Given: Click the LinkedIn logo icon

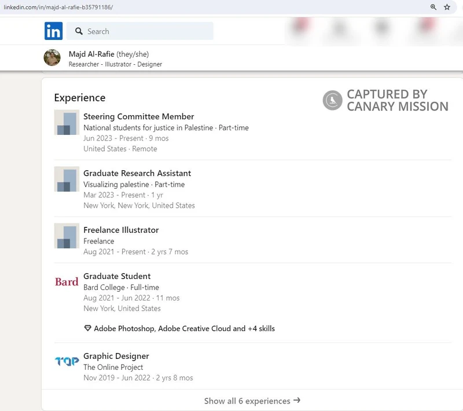Looking at the screenshot, I should click(53, 31).
